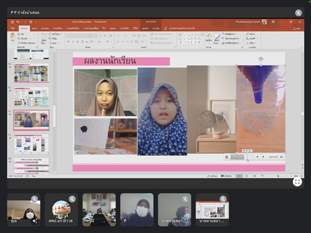Screen dimensions: 311x233
Task: Click the Paste clipboard icon
Action: click(x=13, y=36)
